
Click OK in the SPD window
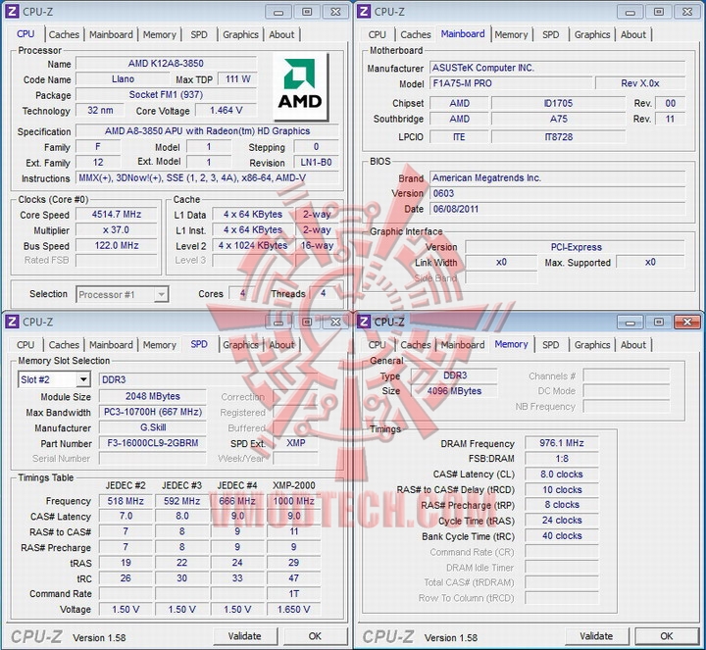[x=315, y=636]
